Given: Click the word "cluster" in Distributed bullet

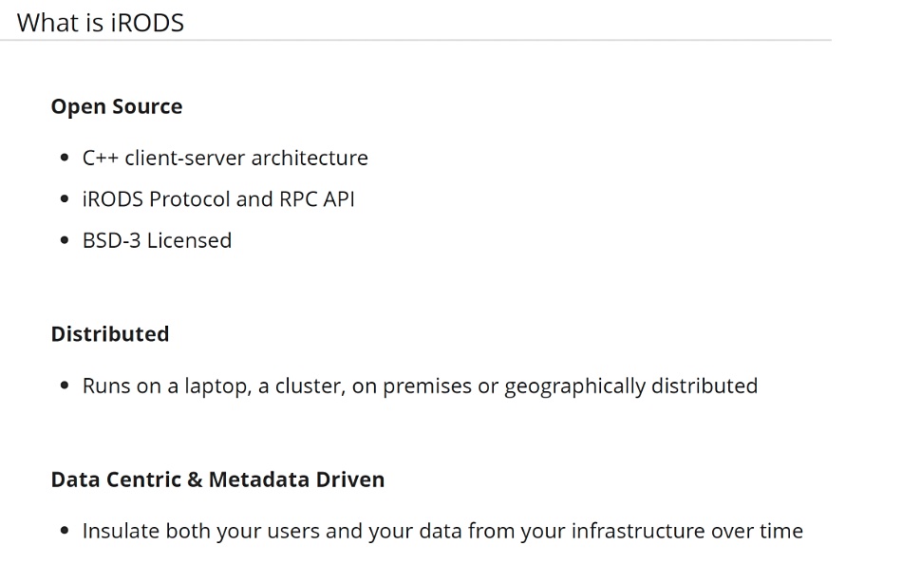Looking at the screenshot, I should (310, 386).
